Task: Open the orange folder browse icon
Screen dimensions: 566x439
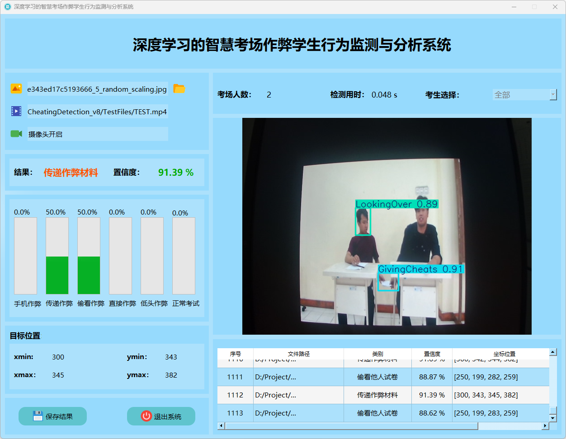Action: tap(179, 89)
